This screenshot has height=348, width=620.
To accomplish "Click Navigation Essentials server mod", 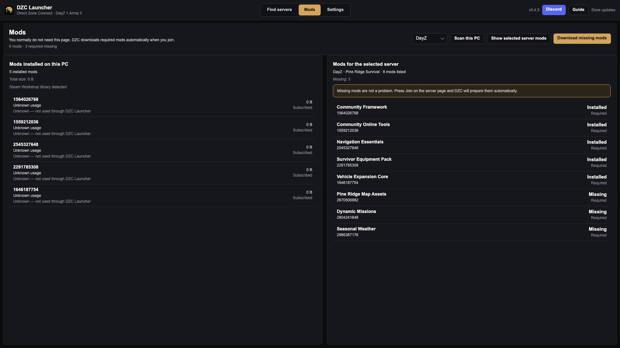I will pos(471,145).
